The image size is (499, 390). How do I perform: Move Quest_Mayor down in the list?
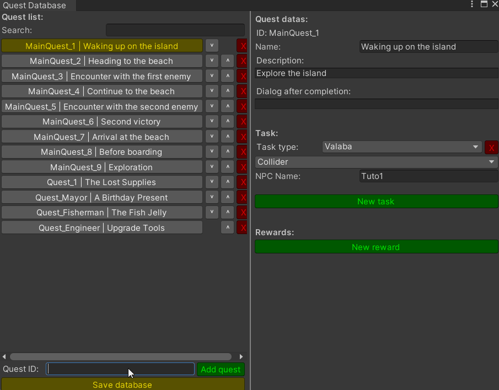(x=212, y=197)
